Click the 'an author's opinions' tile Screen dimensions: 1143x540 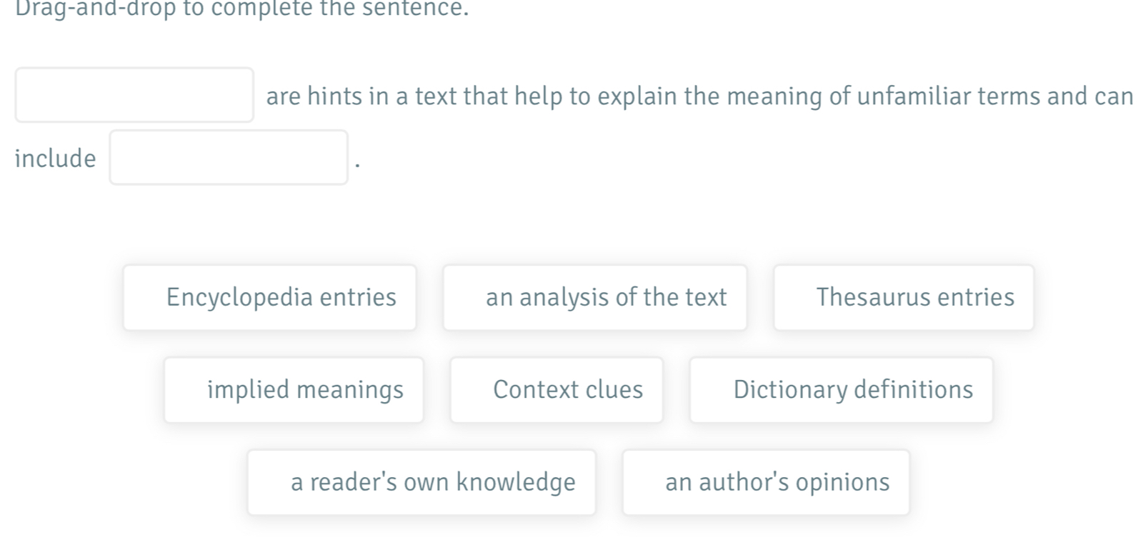(766, 482)
